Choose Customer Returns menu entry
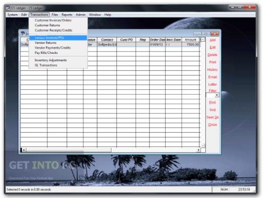Image resolution: width=264 pixels, height=198 pixels. click(58, 25)
